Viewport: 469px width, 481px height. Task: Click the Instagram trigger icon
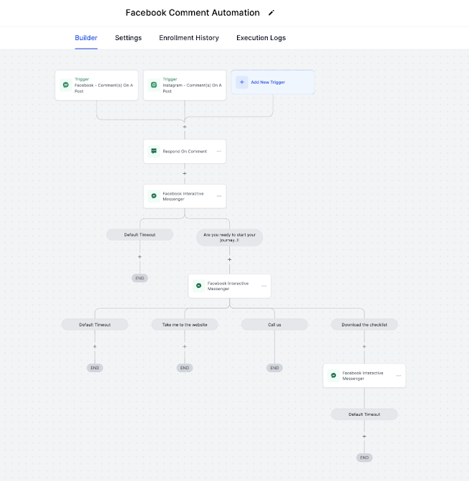pos(153,84)
